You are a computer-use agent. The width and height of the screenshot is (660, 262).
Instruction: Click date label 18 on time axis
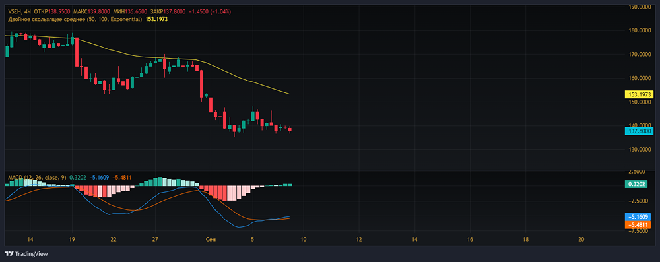click(x=525, y=240)
